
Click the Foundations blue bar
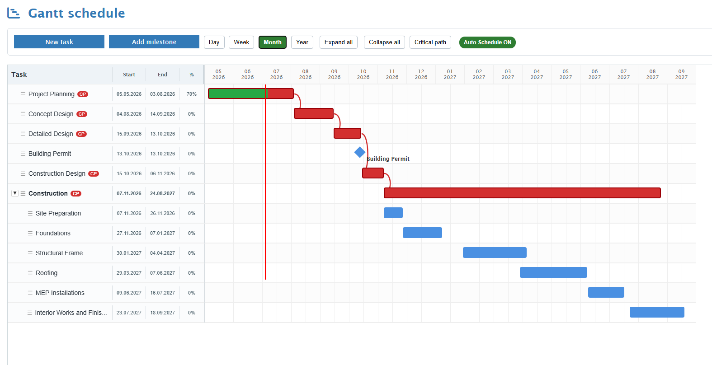(422, 233)
